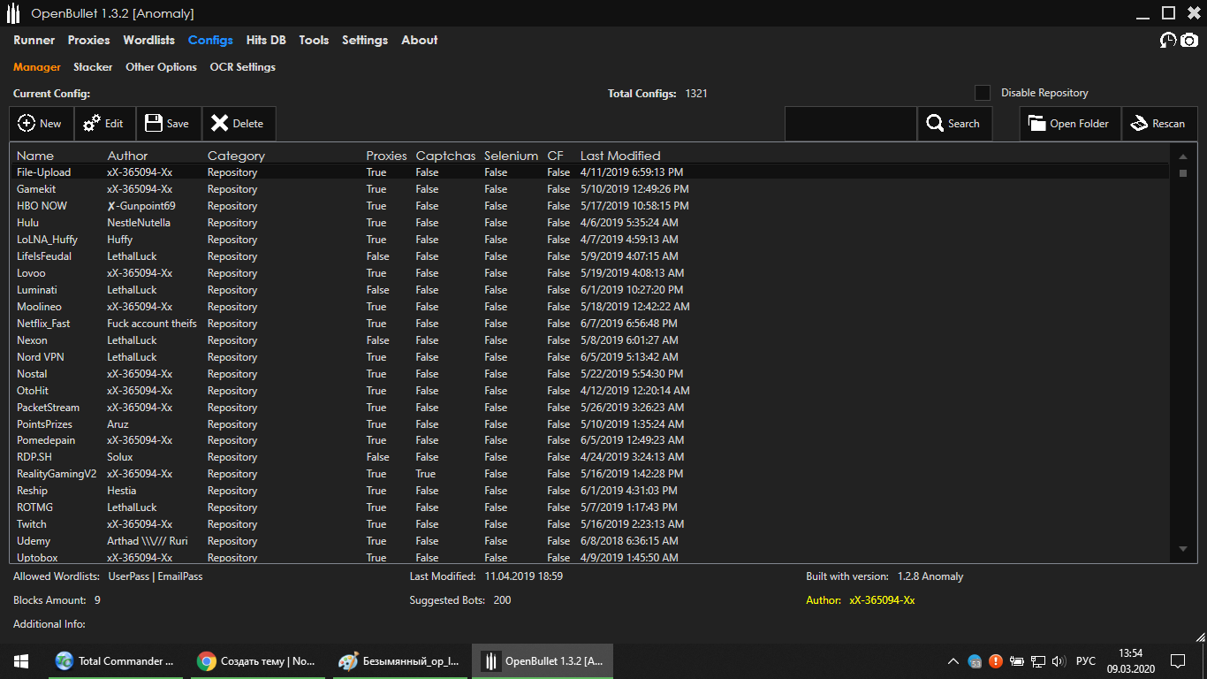Select the PointsPrizes config row
Image resolution: width=1207 pixels, height=679 pixels.
pyautogui.click(x=589, y=424)
